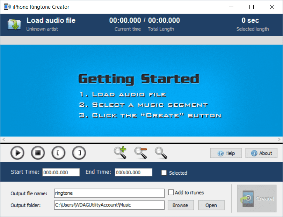Minimize the iPhone Ringtone Creator window
Screen dimensions: 283x217
point(231,7)
